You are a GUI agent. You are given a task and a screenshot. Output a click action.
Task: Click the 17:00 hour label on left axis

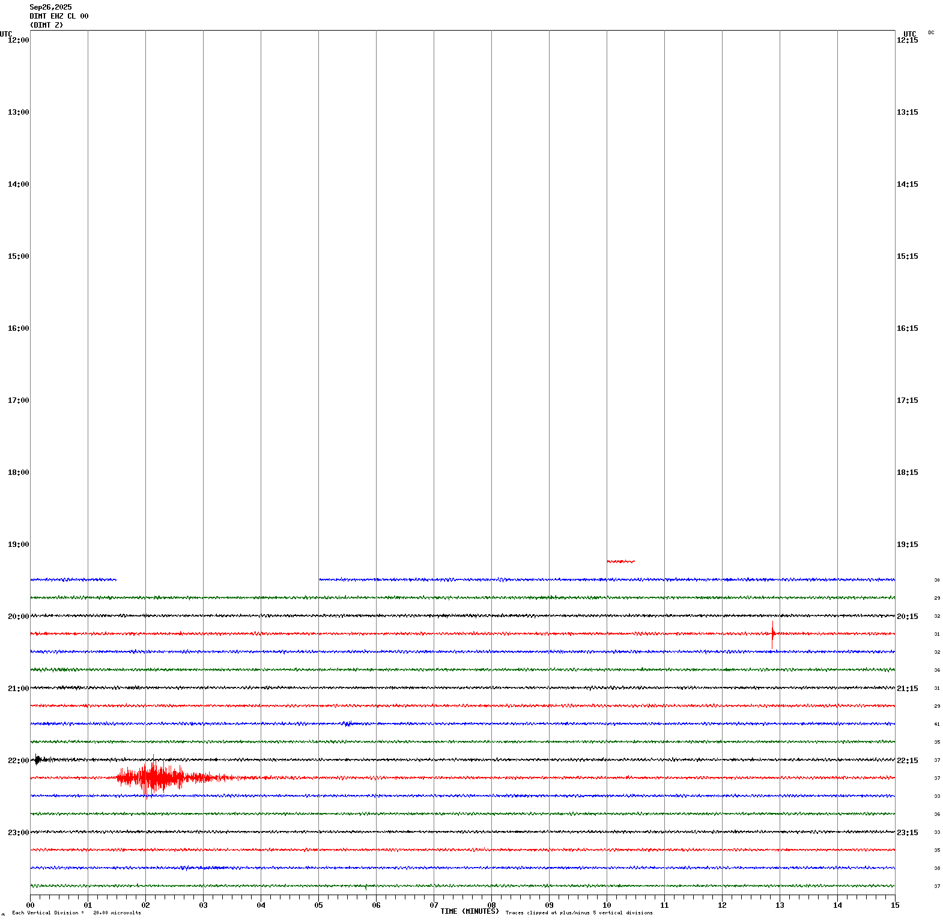18,400
